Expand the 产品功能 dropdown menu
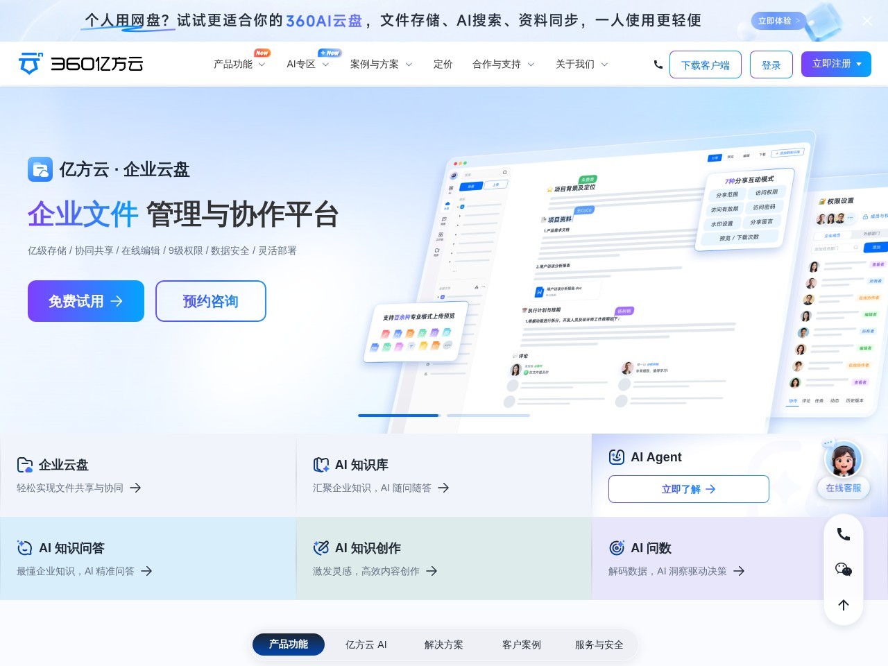The width and height of the screenshot is (888, 666). point(239,65)
